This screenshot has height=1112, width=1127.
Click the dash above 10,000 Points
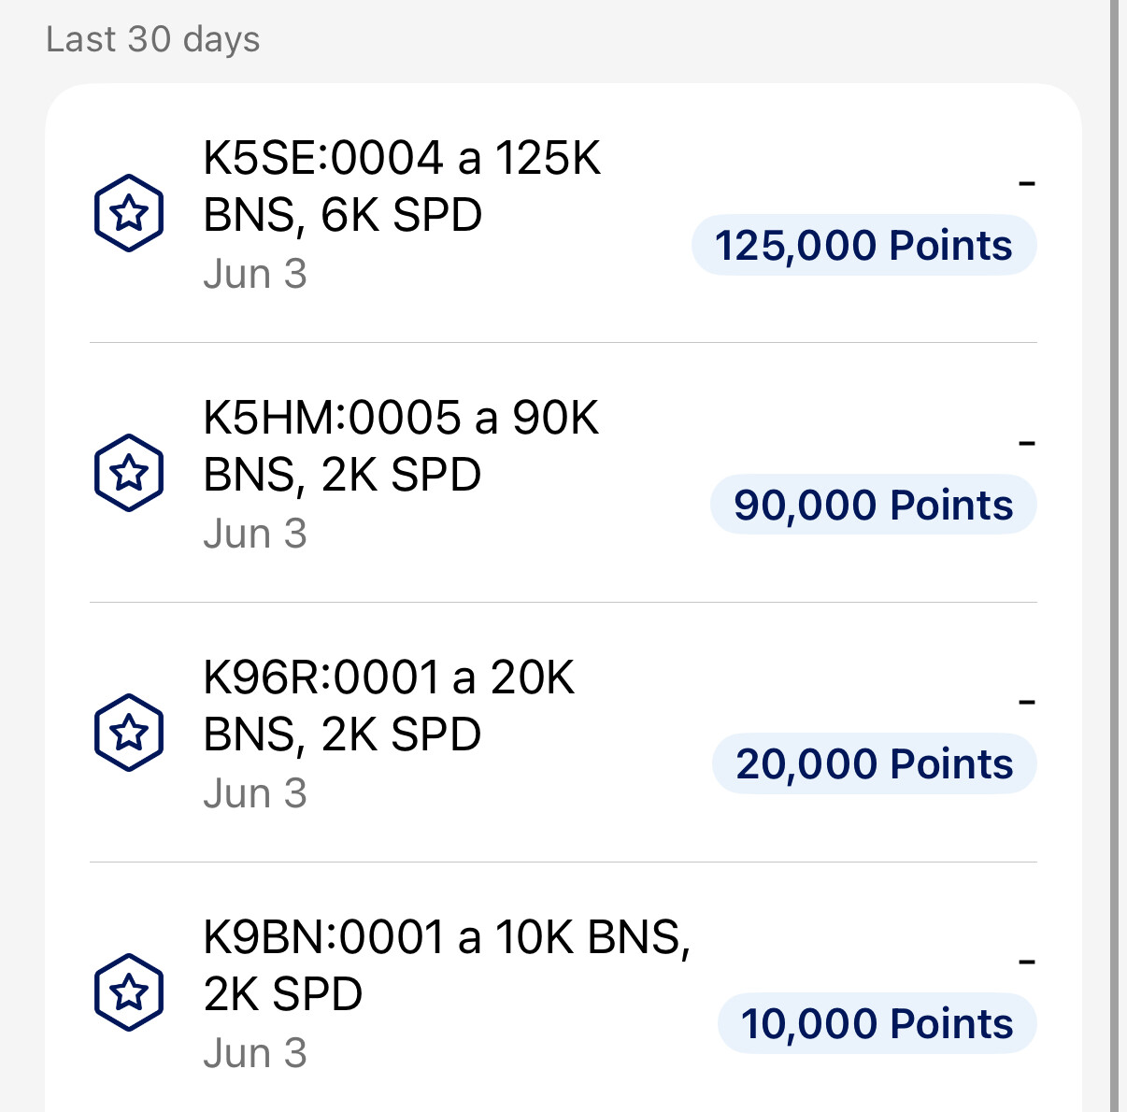click(x=1027, y=962)
